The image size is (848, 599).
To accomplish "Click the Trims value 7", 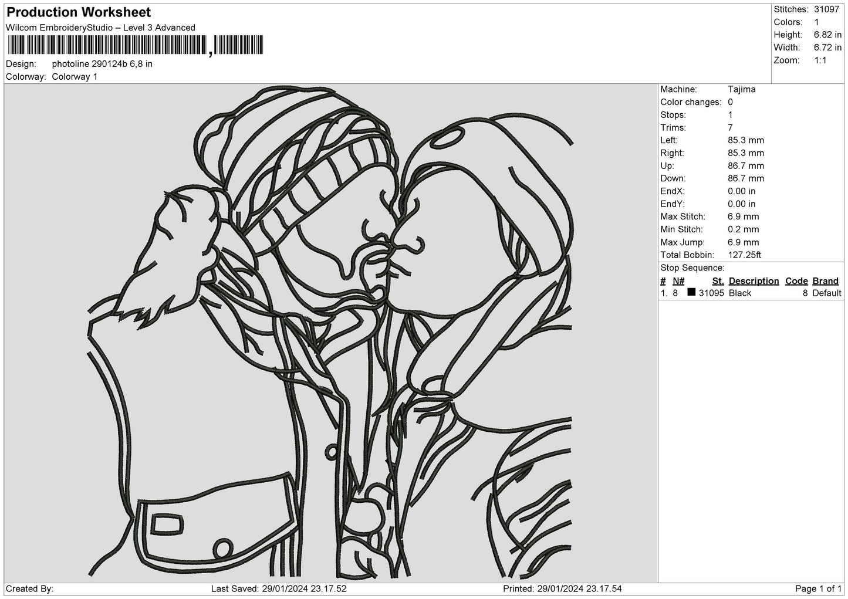I will coord(731,127).
